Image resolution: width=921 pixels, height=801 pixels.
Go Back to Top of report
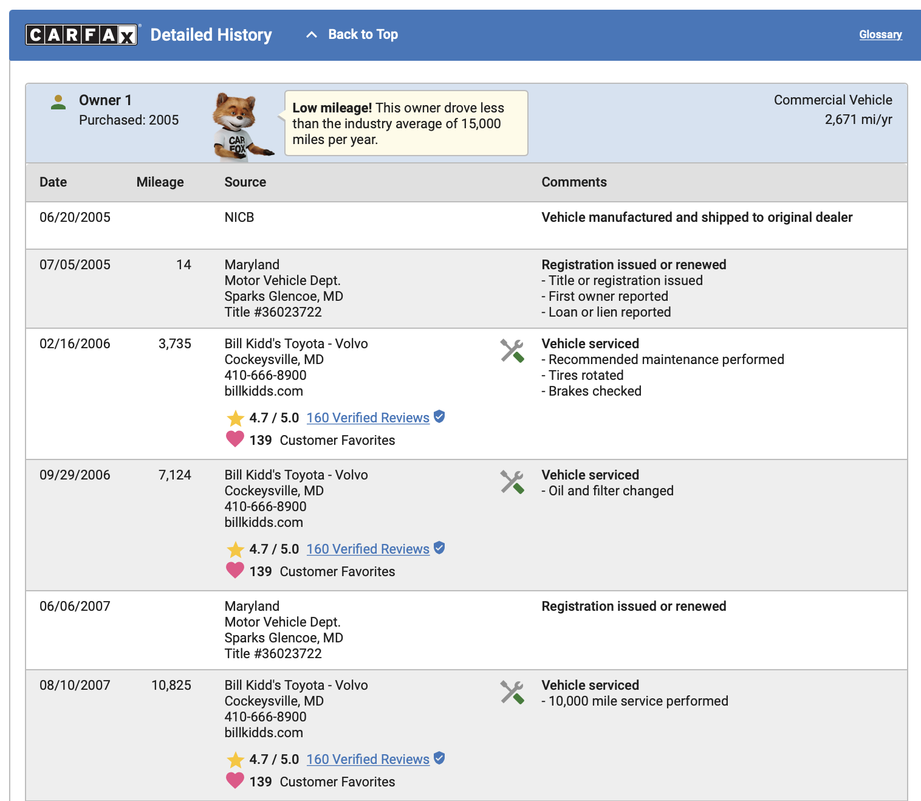363,35
